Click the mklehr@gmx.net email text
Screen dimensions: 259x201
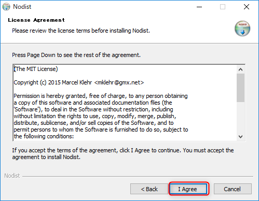click(x=119, y=82)
